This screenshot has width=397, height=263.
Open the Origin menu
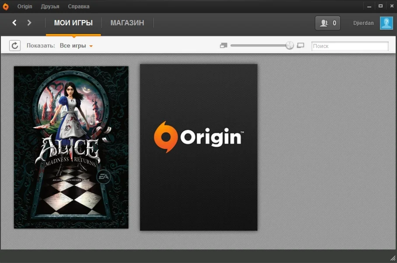(24, 6)
